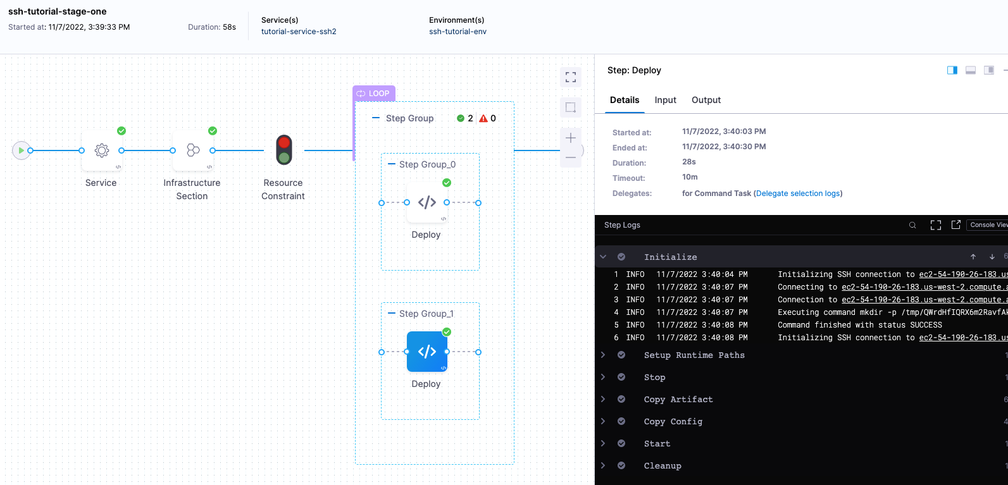
Task: Zoom in the pipeline canvas
Action: [x=571, y=138]
